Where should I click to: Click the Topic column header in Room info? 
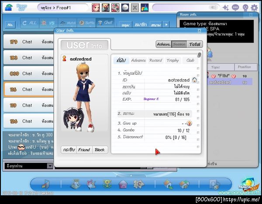click(220, 67)
